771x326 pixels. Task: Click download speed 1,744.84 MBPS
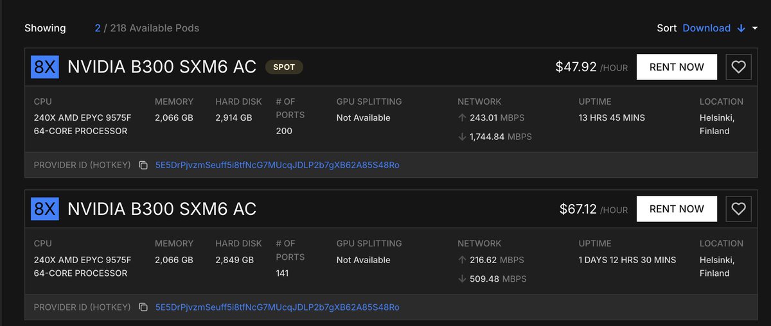[x=501, y=136]
